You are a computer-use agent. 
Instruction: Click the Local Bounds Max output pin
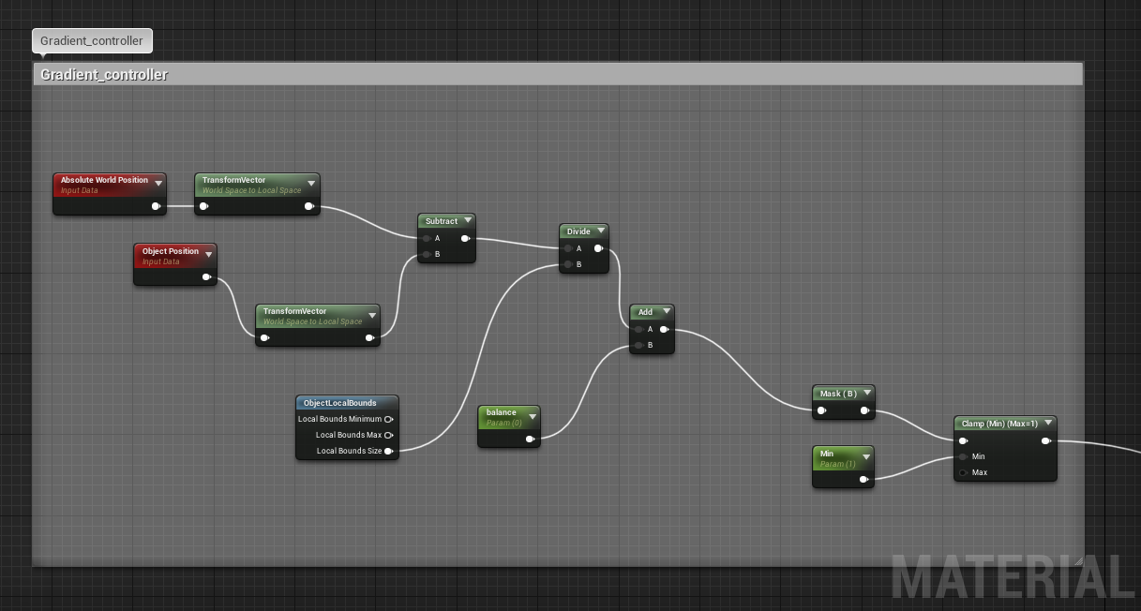(389, 435)
